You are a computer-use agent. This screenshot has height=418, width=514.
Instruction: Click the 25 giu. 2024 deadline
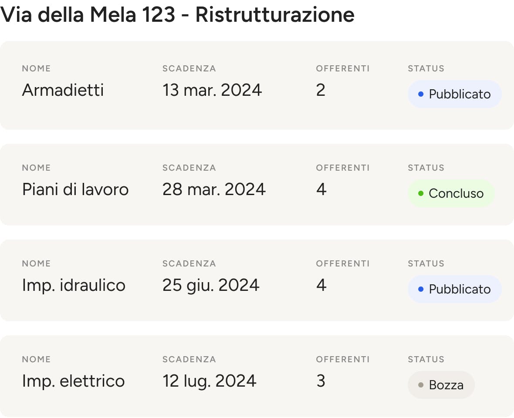point(211,285)
